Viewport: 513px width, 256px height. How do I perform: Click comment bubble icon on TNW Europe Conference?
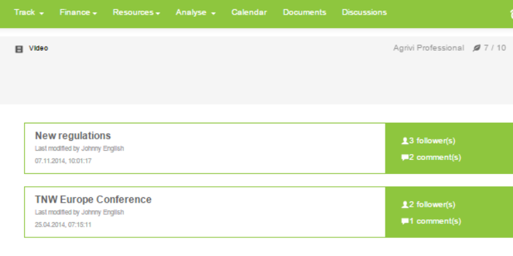click(405, 221)
